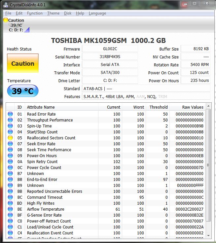The image size is (216, 243).
Task: Click the yellow Caution health status button
Action: (x=23, y=63)
